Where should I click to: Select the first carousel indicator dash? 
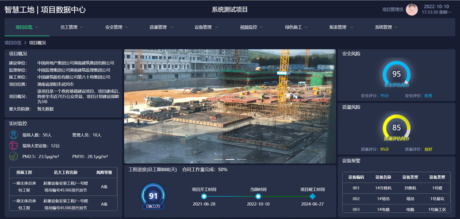(x=219, y=159)
